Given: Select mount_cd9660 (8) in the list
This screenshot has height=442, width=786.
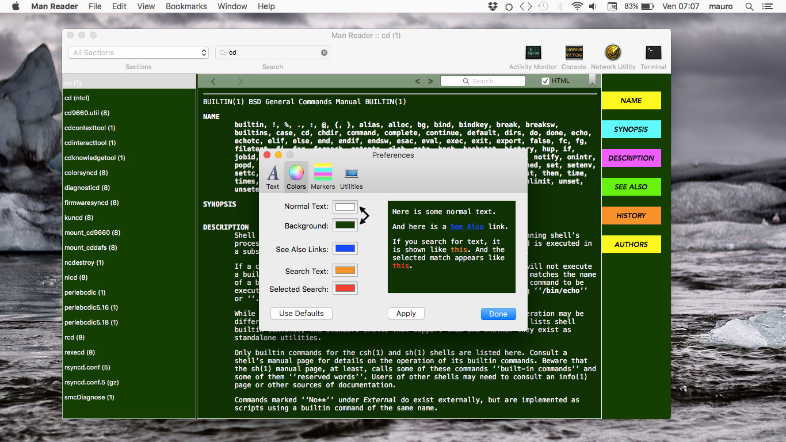Looking at the screenshot, I should pyautogui.click(x=129, y=233).
